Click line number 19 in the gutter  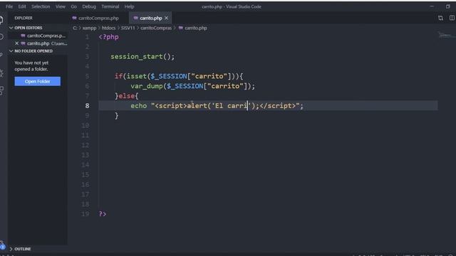point(85,214)
